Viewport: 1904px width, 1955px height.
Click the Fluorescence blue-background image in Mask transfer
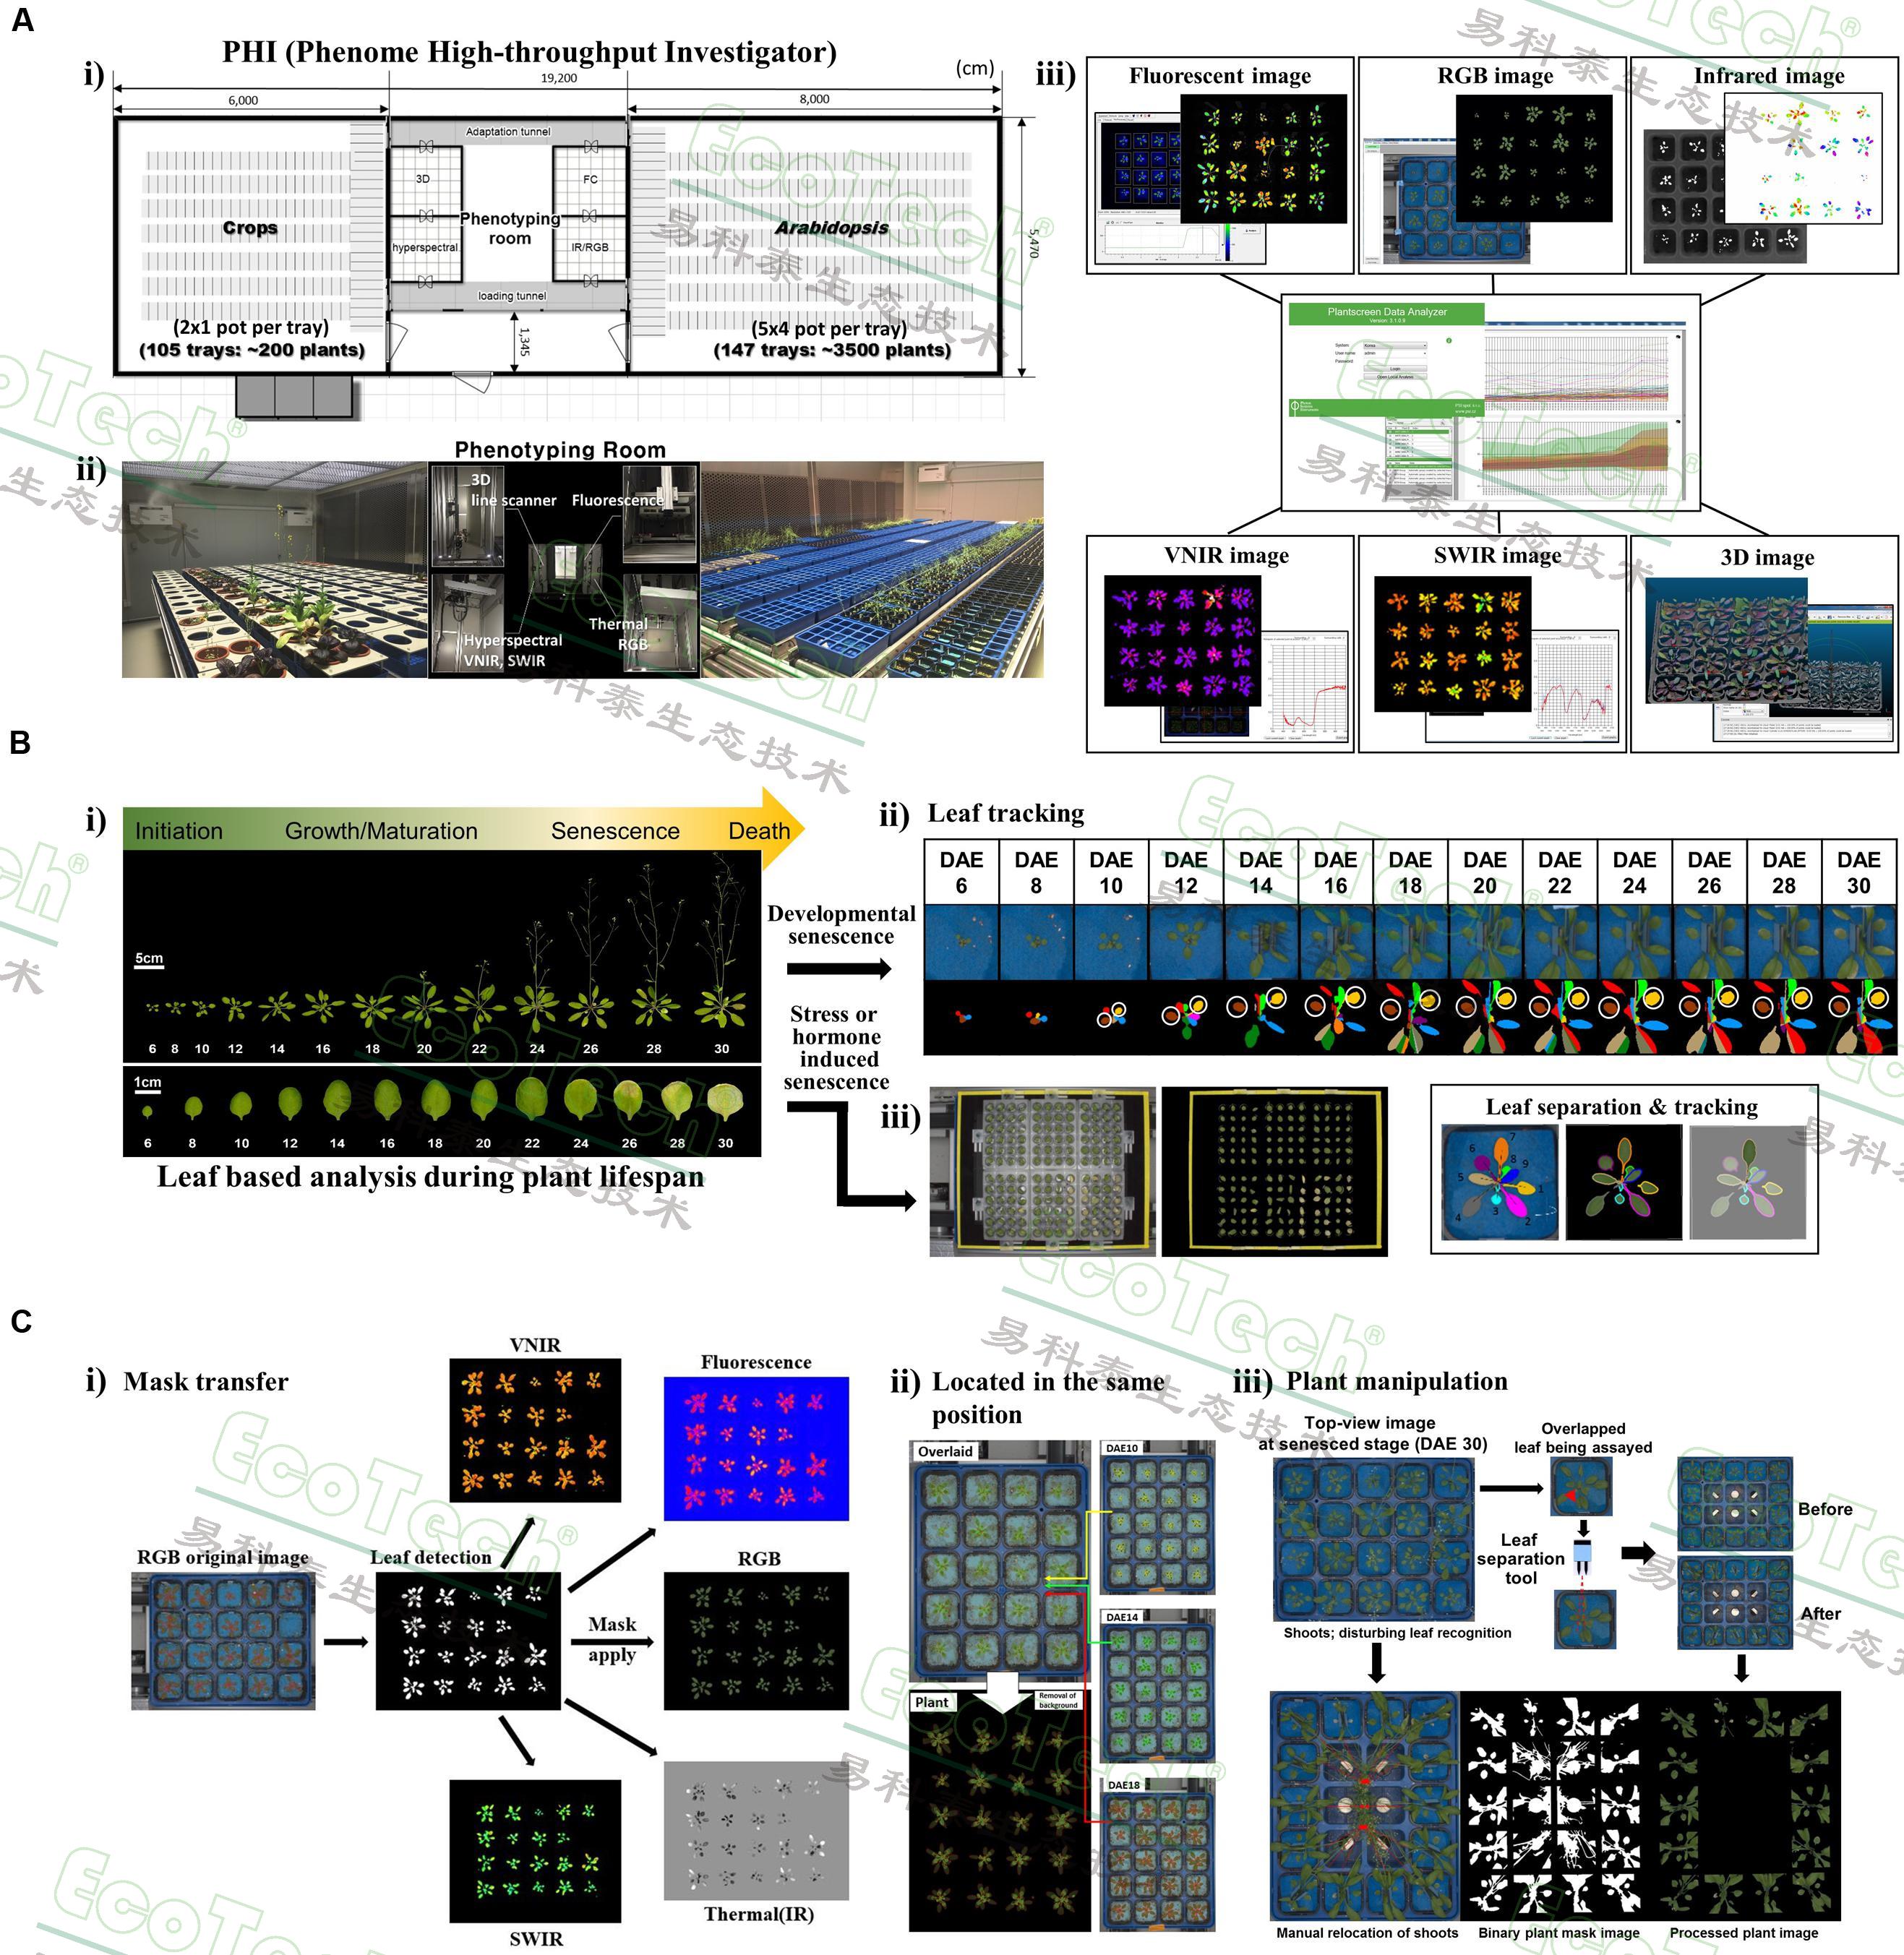tap(756, 1448)
